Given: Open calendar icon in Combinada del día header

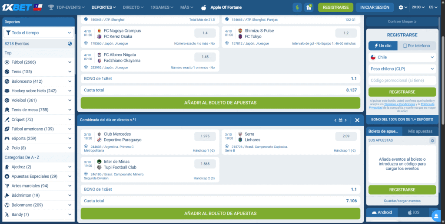Looking at the screenshot, I should pos(341,120).
